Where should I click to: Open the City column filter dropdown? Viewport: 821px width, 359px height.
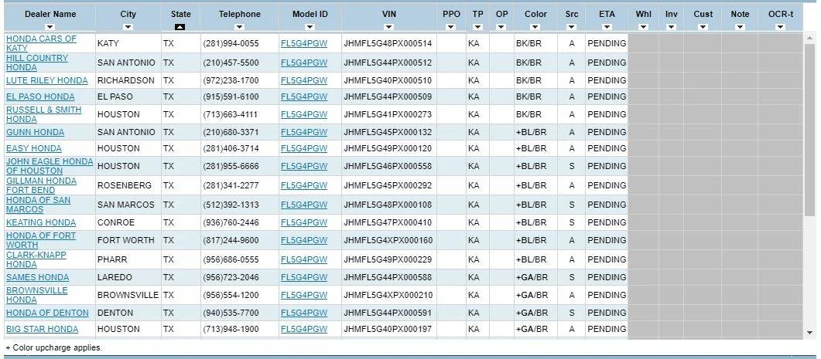(128, 27)
